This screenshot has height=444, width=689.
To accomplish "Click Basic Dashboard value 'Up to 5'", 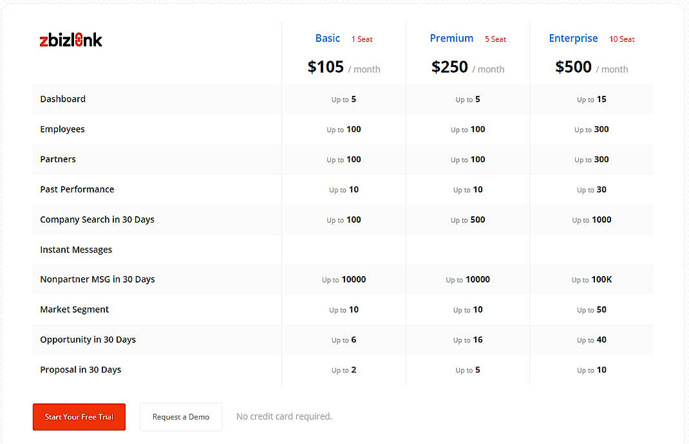I will (x=344, y=99).
